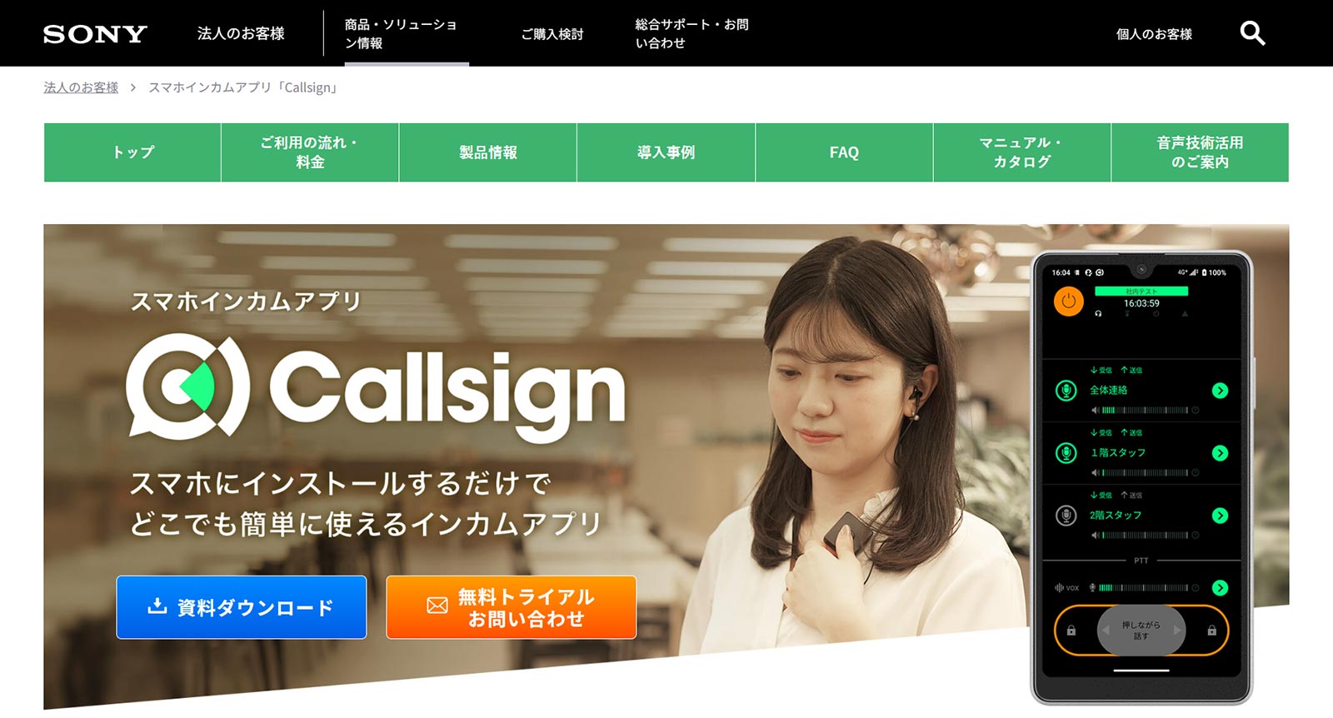
Task: Click the green arrow beside 1階スタッフ
Action: pos(1220,453)
